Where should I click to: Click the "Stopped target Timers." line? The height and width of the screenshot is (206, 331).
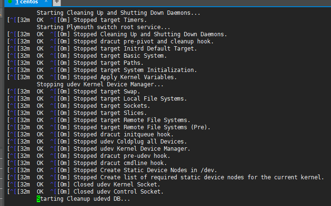[x=110, y=20]
